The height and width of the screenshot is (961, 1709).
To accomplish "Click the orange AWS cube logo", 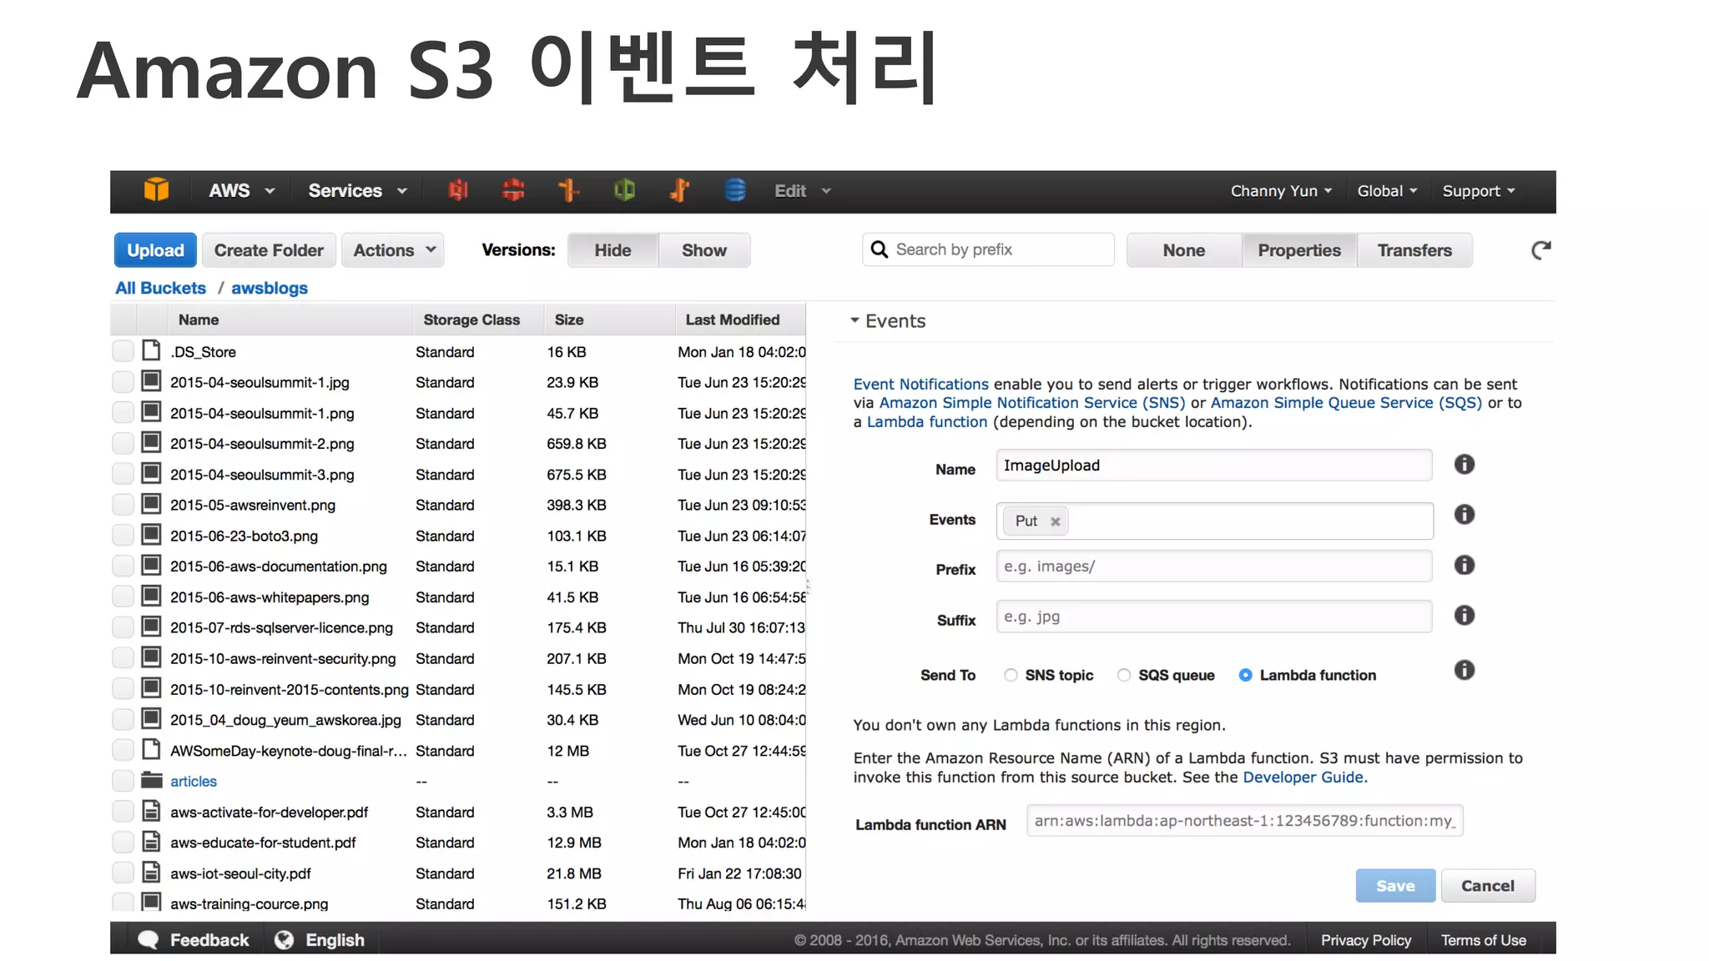I will point(156,190).
